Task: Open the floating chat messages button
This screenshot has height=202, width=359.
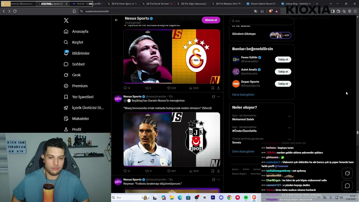Action: pyautogui.click(x=347, y=186)
